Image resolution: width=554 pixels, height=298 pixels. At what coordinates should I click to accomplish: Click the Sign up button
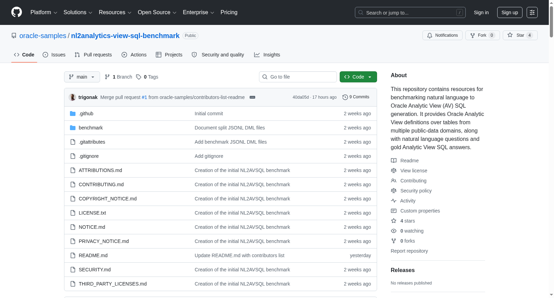pos(510,12)
